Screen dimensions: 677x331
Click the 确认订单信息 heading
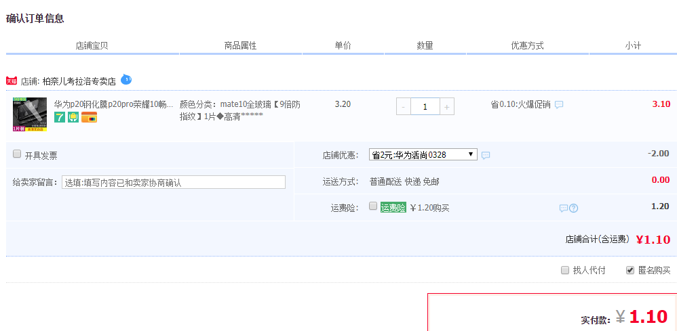pos(35,18)
